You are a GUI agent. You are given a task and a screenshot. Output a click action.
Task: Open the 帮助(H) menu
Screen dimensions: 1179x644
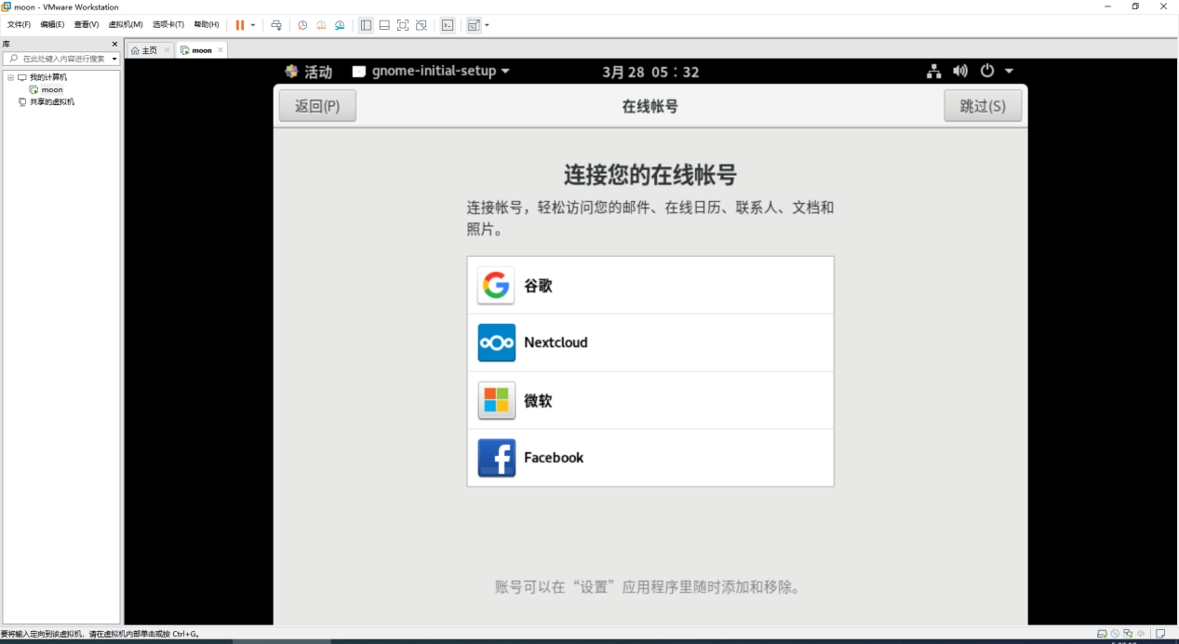[x=207, y=24]
